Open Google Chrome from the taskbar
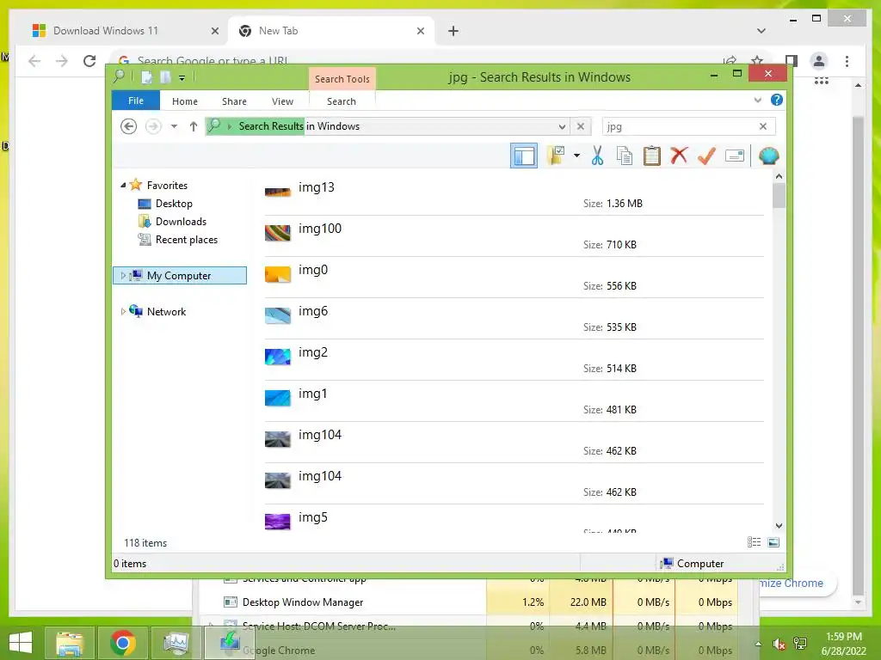The width and height of the screenshot is (881, 660). click(122, 643)
